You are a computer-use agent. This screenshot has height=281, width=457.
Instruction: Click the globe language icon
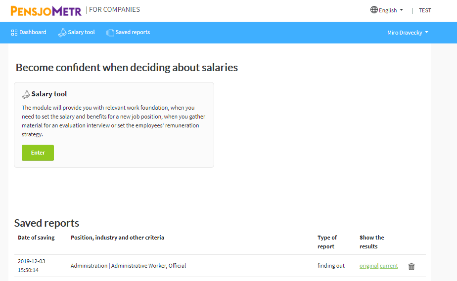(x=374, y=10)
